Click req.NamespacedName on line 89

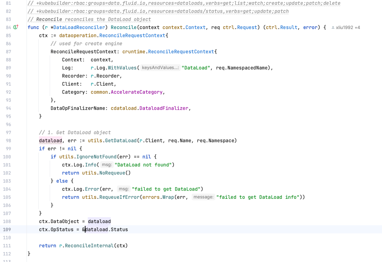point(242,68)
